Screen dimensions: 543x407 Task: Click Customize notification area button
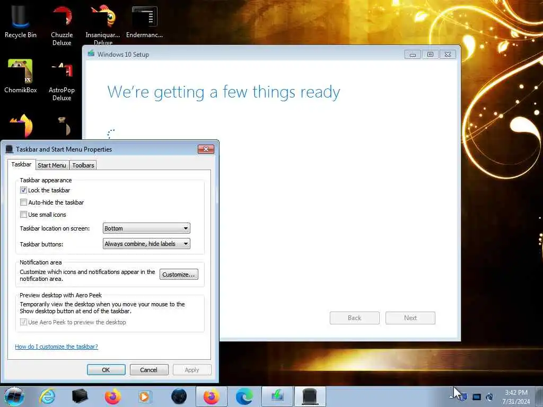tap(179, 275)
